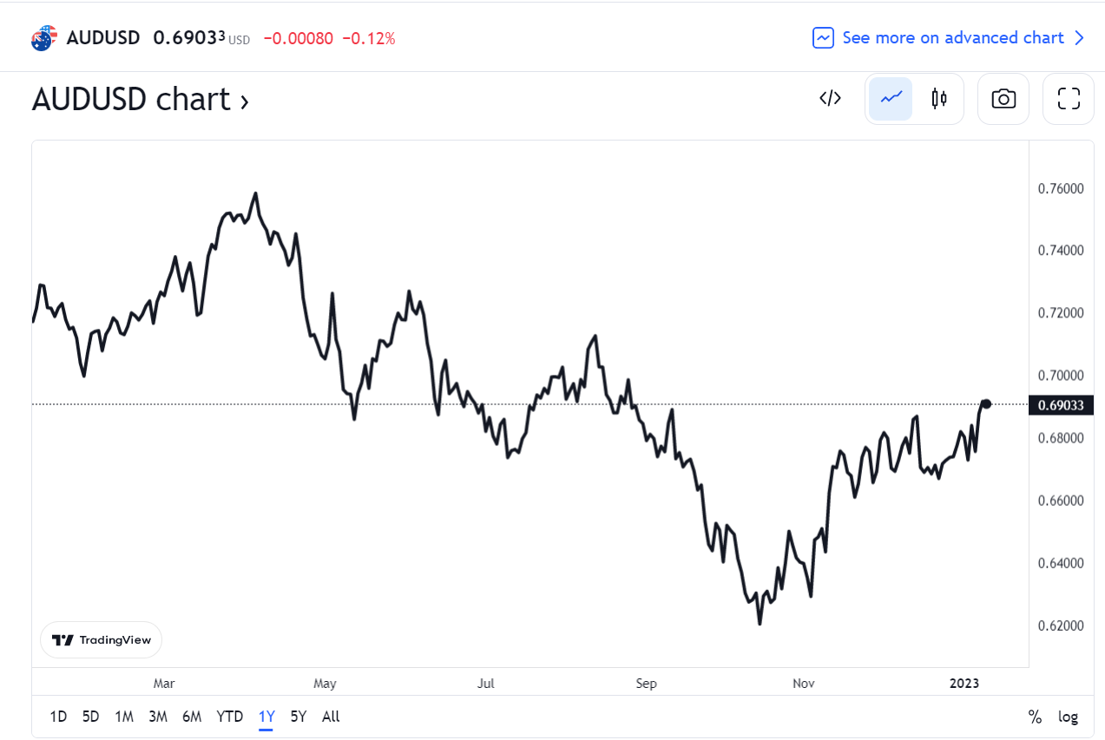The height and width of the screenshot is (740, 1105).
Task: Select the All time range
Action: point(331,717)
